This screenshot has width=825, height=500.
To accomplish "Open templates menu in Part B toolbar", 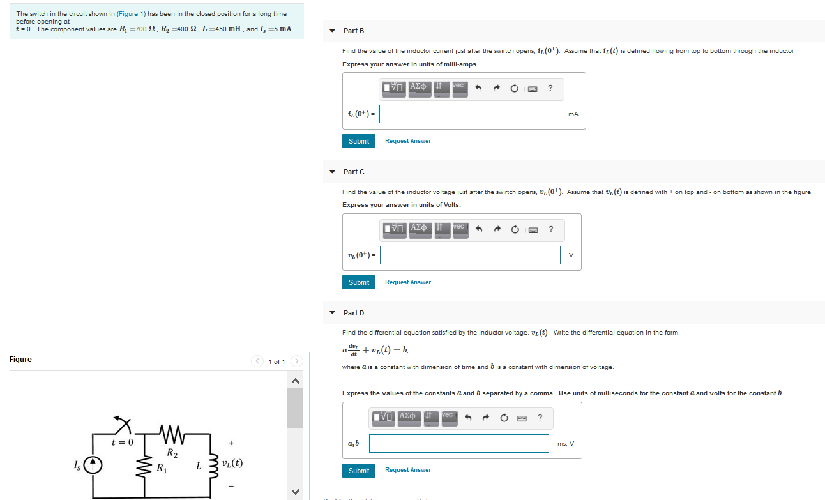I will [x=393, y=89].
